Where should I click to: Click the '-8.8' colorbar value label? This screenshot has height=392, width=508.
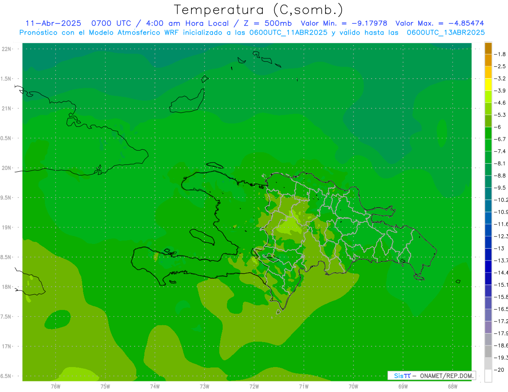click(500, 175)
